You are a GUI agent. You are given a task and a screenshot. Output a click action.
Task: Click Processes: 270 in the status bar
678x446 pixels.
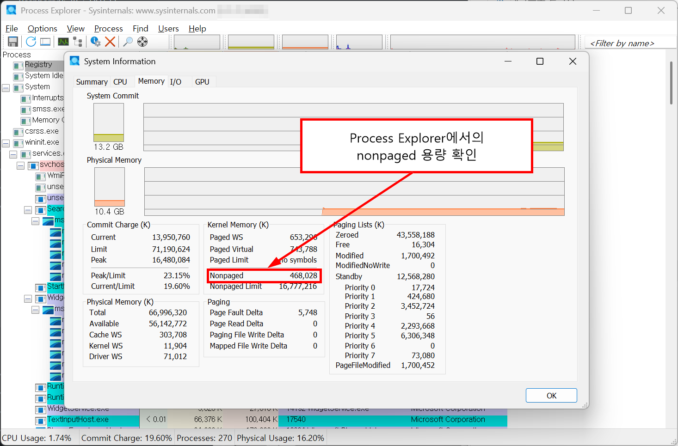pos(204,438)
